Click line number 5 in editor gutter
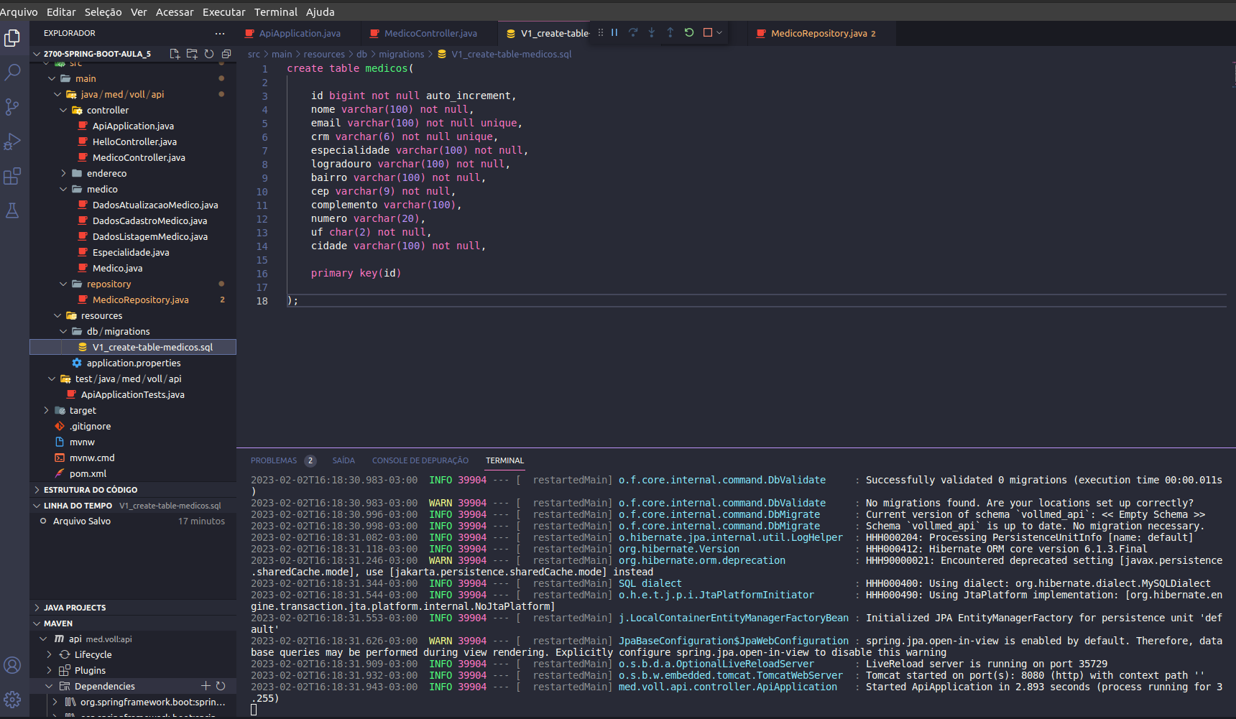This screenshot has width=1236, height=719. tap(264, 124)
